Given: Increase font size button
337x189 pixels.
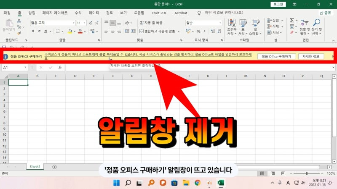Looking at the screenshot, I should coord(91,23).
